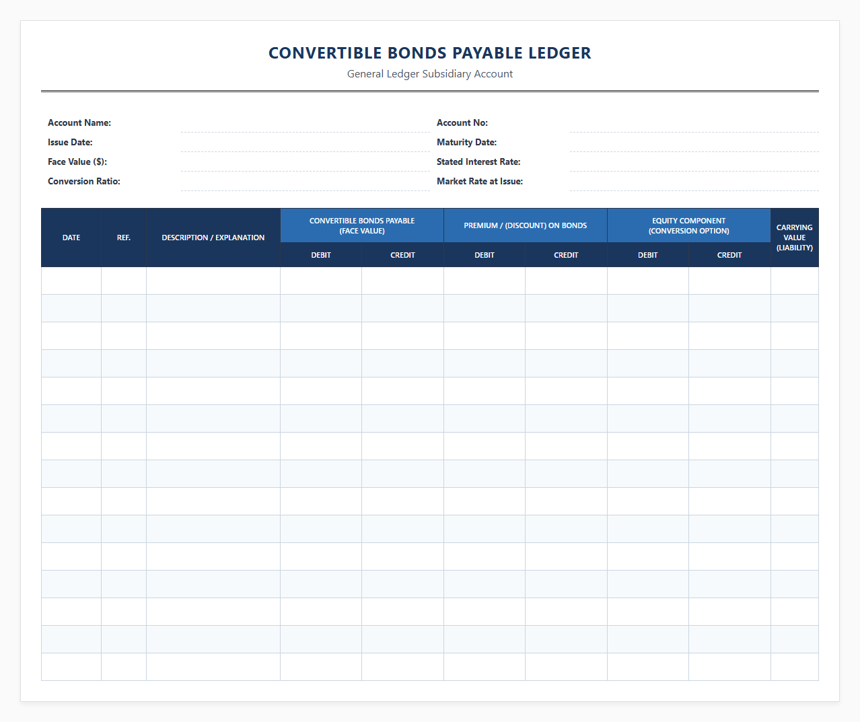Click the Issue Date input line
The image size is (860, 722).
305,143
